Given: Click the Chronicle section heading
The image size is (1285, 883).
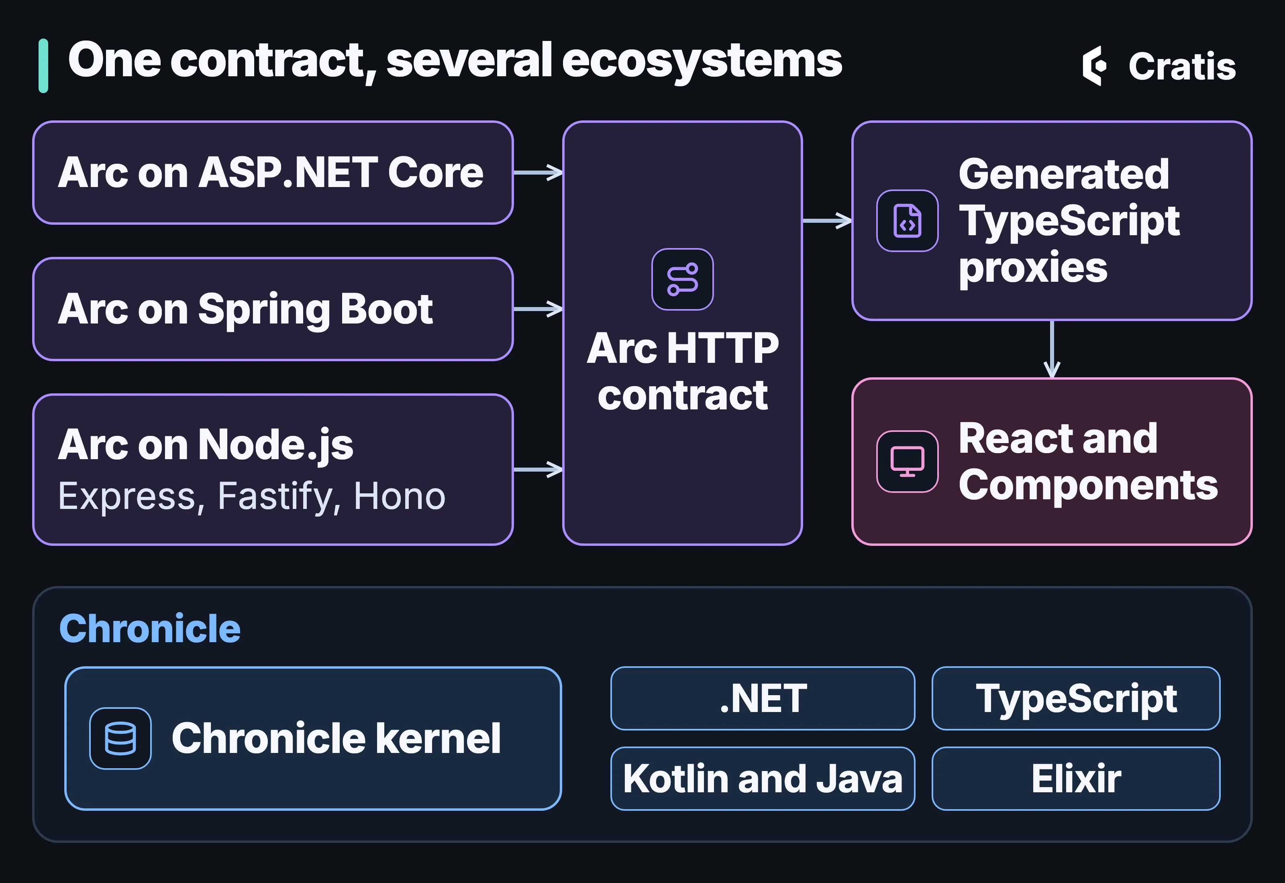Looking at the screenshot, I should point(149,629).
